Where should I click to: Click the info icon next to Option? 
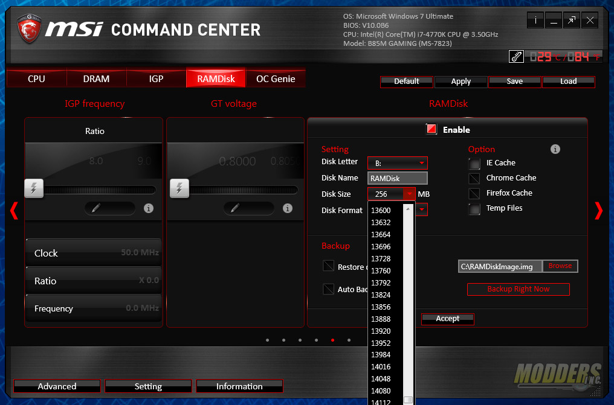click(x=555, y=149)
